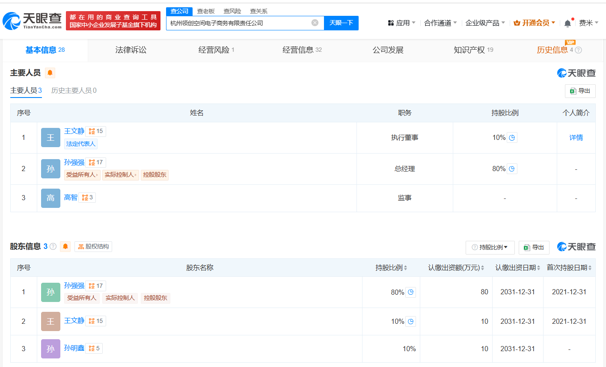Select the 查老板 search mode
The height and width of the screenshot is (367, 606).
click(x=206, y=11)
